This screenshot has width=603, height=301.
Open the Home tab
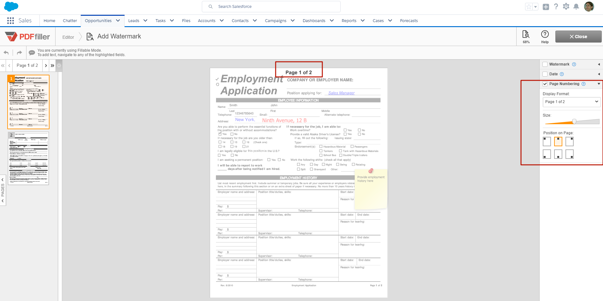(50, 21)
